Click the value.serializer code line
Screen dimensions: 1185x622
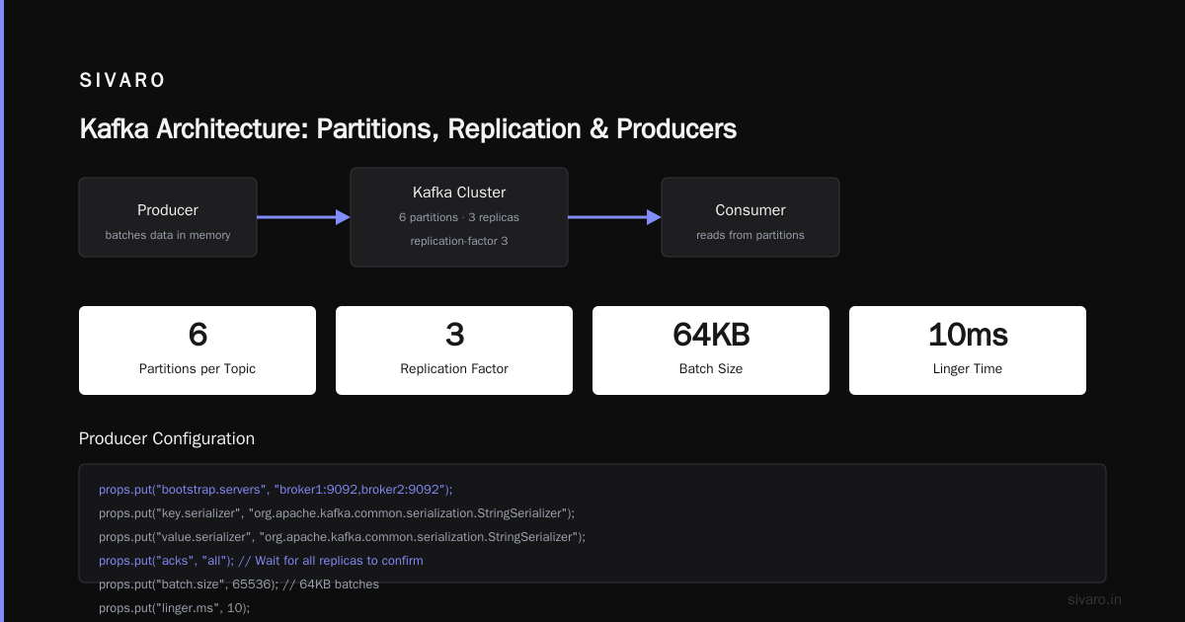[x=343, y=536]
